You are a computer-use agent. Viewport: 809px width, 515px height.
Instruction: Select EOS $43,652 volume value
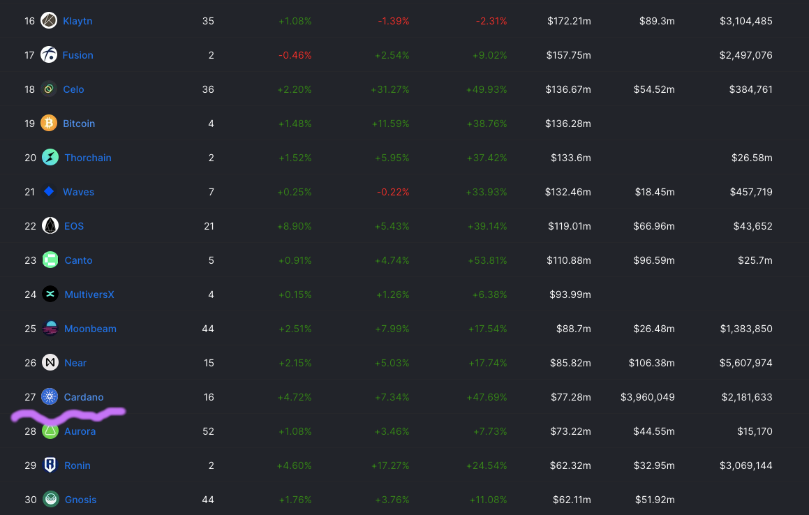click(752, 226)
